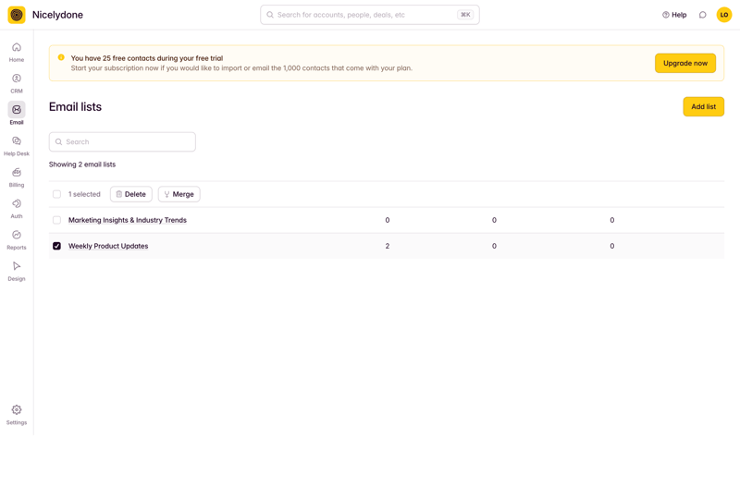Click the '2' count in Weekly Product Updates row
This screenshot has height=487, width=740.
tap(388, 246)
